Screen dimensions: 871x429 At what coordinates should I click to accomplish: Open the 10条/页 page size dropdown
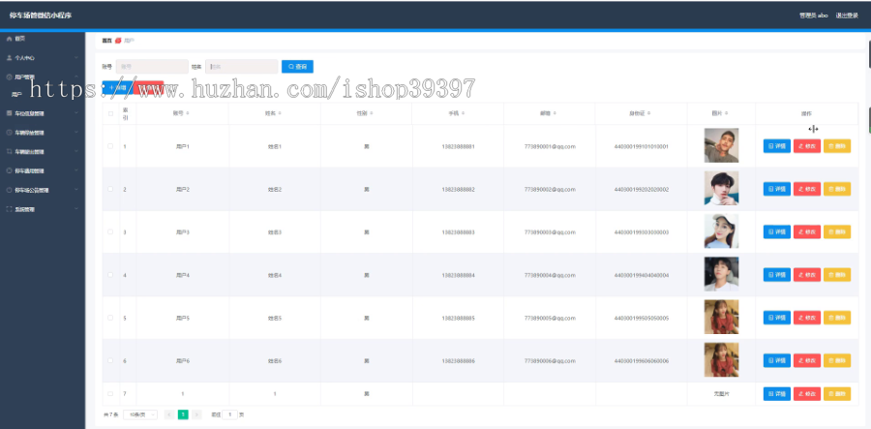(x=140, y=414)
